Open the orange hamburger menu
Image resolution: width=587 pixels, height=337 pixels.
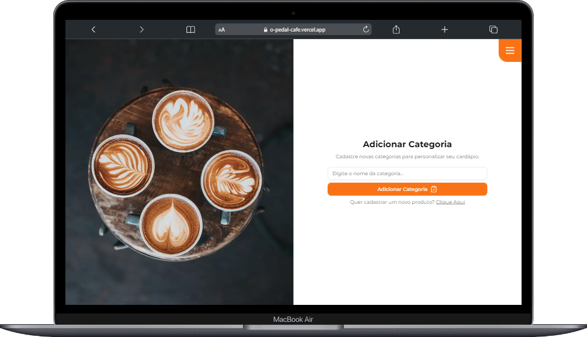(510, 51)
